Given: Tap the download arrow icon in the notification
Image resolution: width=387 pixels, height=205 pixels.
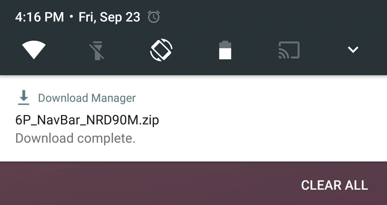Looking at the screenshot, I should (24, 98).
